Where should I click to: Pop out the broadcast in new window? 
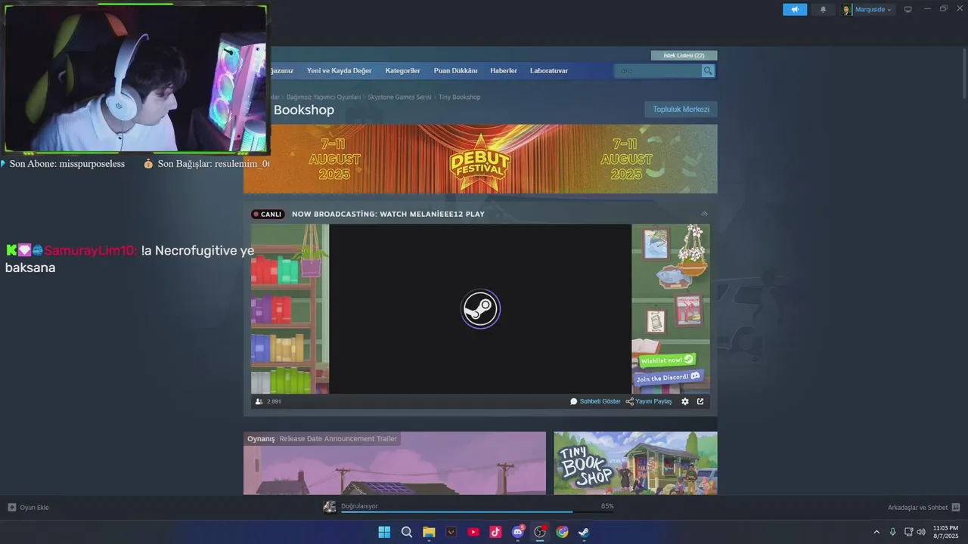click(x=700, y=401)
